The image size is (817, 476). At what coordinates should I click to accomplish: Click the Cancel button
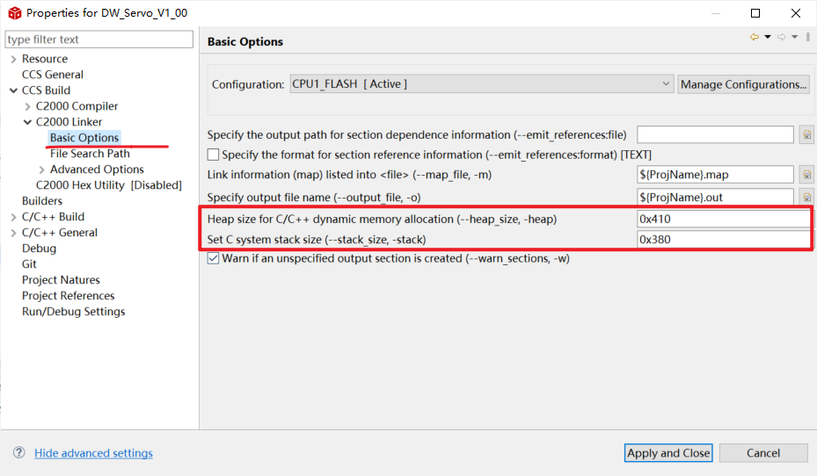pos(763,453)
